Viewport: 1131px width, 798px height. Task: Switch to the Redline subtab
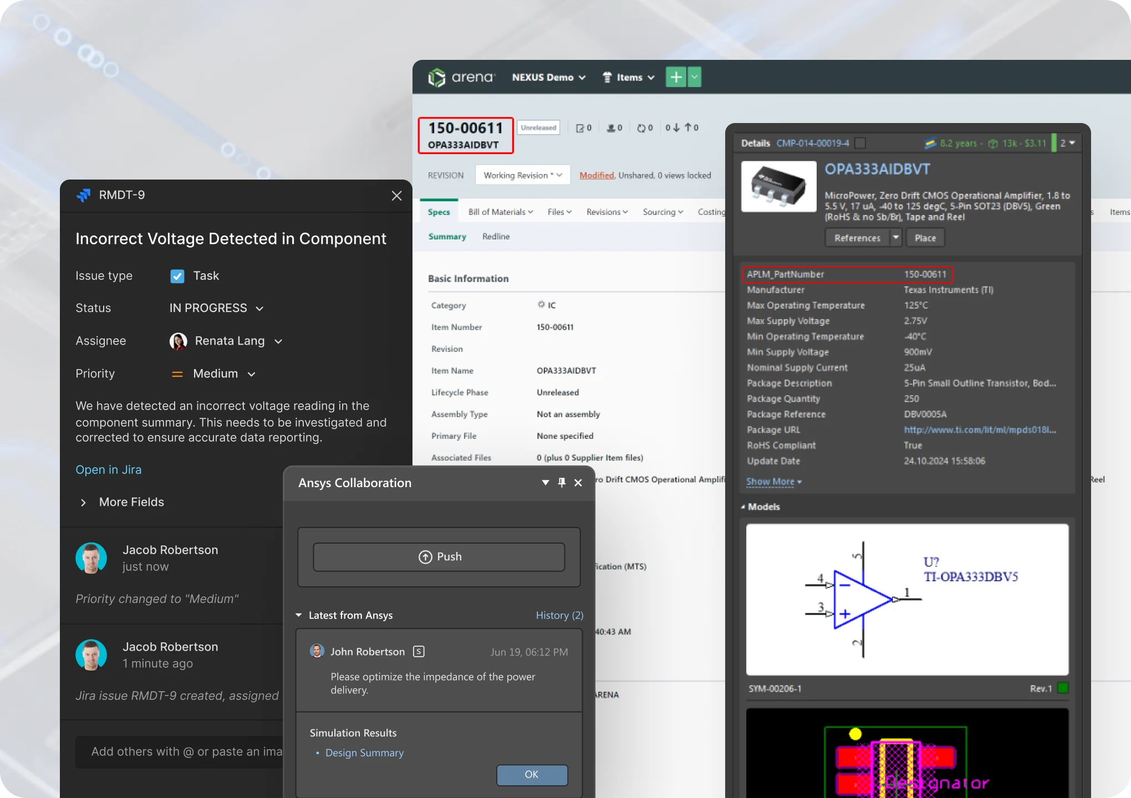496,236
